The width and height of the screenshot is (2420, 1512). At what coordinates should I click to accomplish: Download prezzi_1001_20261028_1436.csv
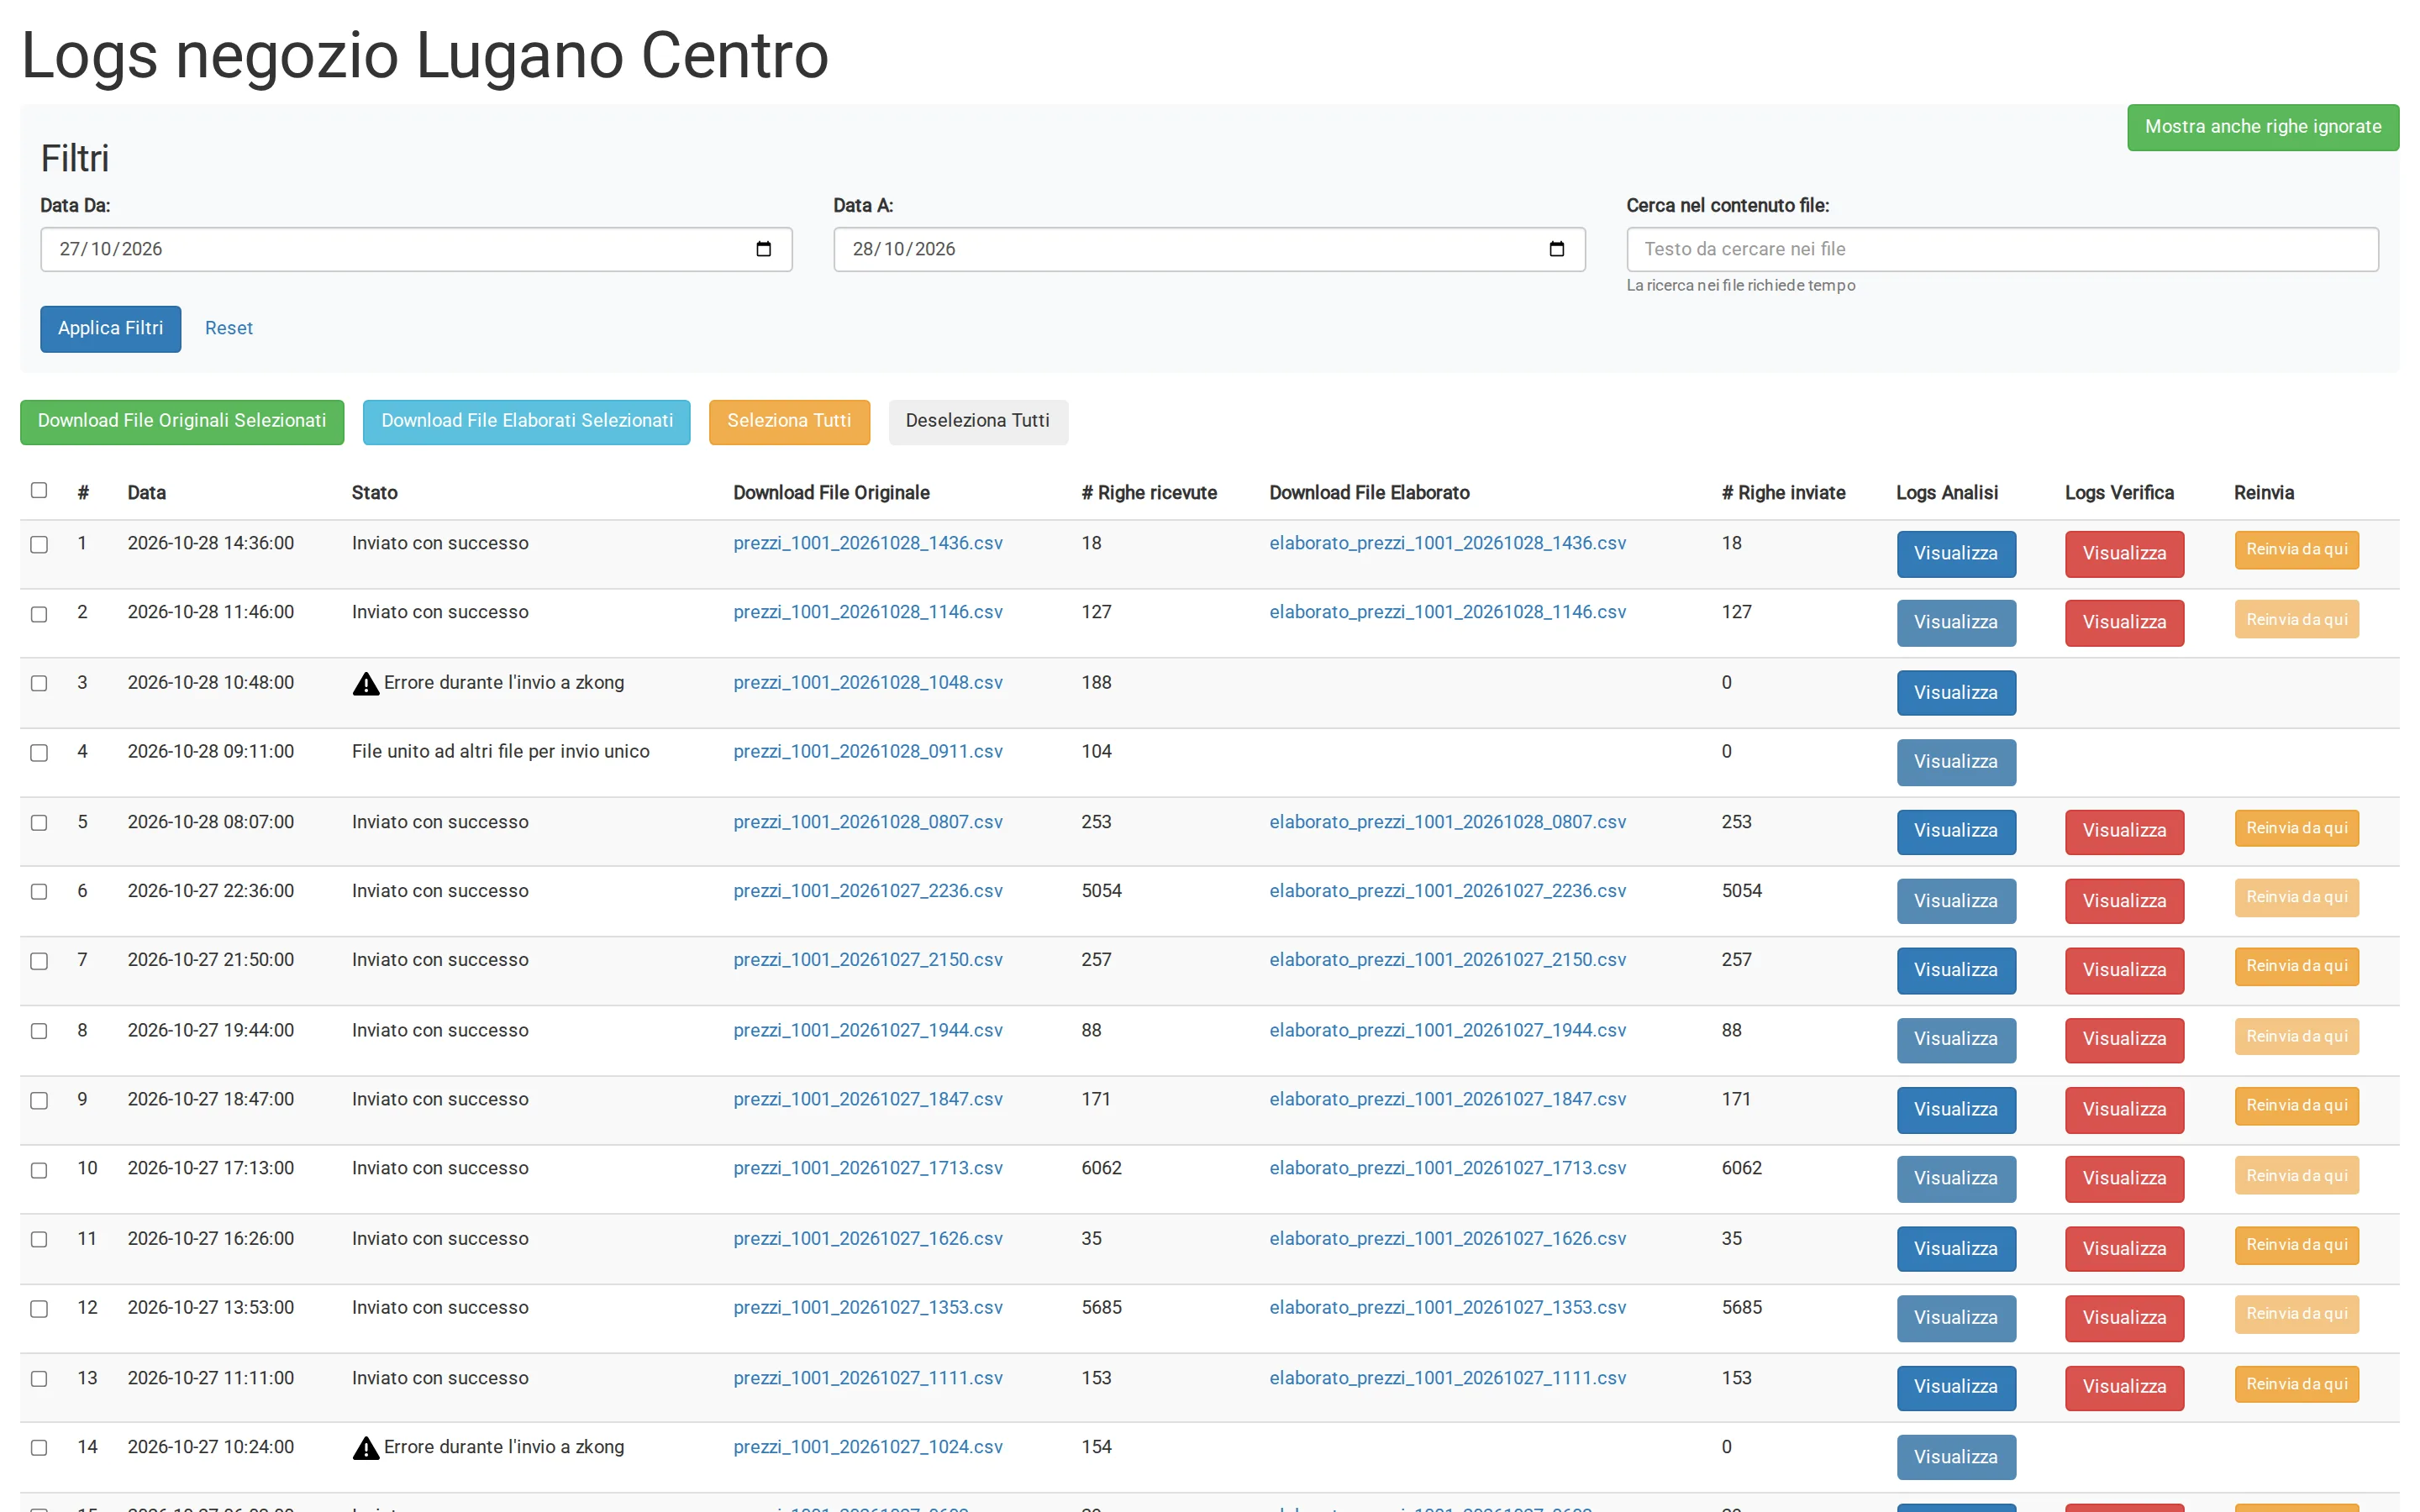(x=868, y=543)
